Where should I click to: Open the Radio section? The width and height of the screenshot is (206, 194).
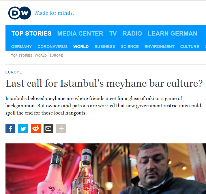132,34
